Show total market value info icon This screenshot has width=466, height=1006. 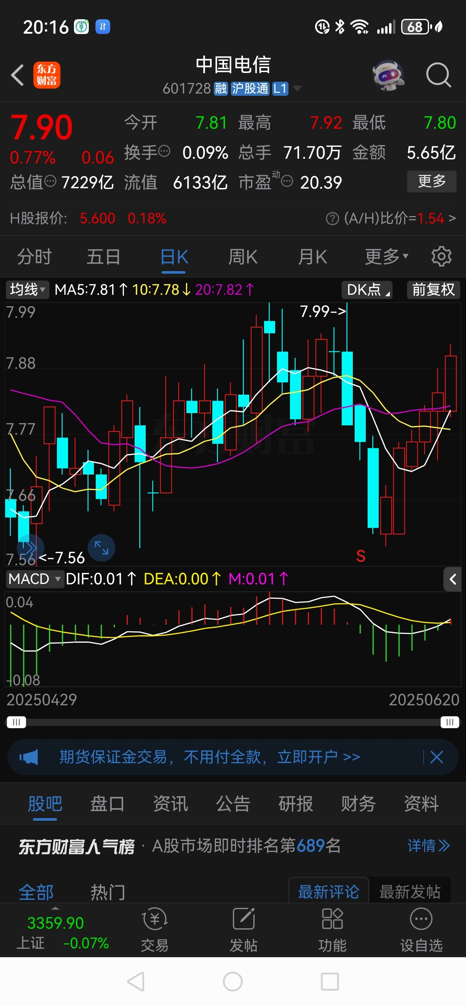coord(50,181)
